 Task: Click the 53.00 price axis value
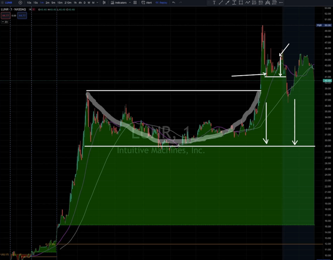coord(327,8)
